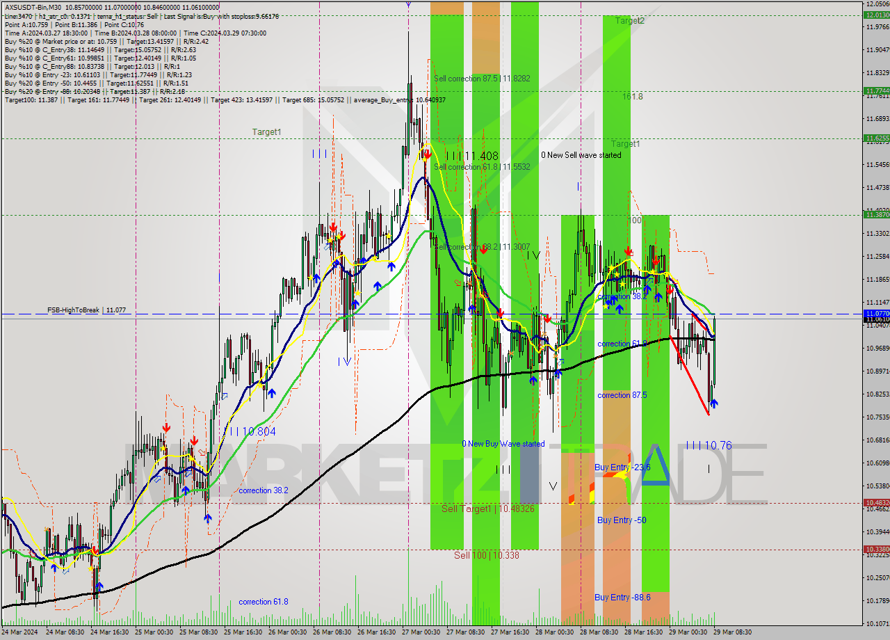Click the green 11.7744 price tag
Image resolution: width=890 pixels, height=640 pixels.
[x=876, y=90]
